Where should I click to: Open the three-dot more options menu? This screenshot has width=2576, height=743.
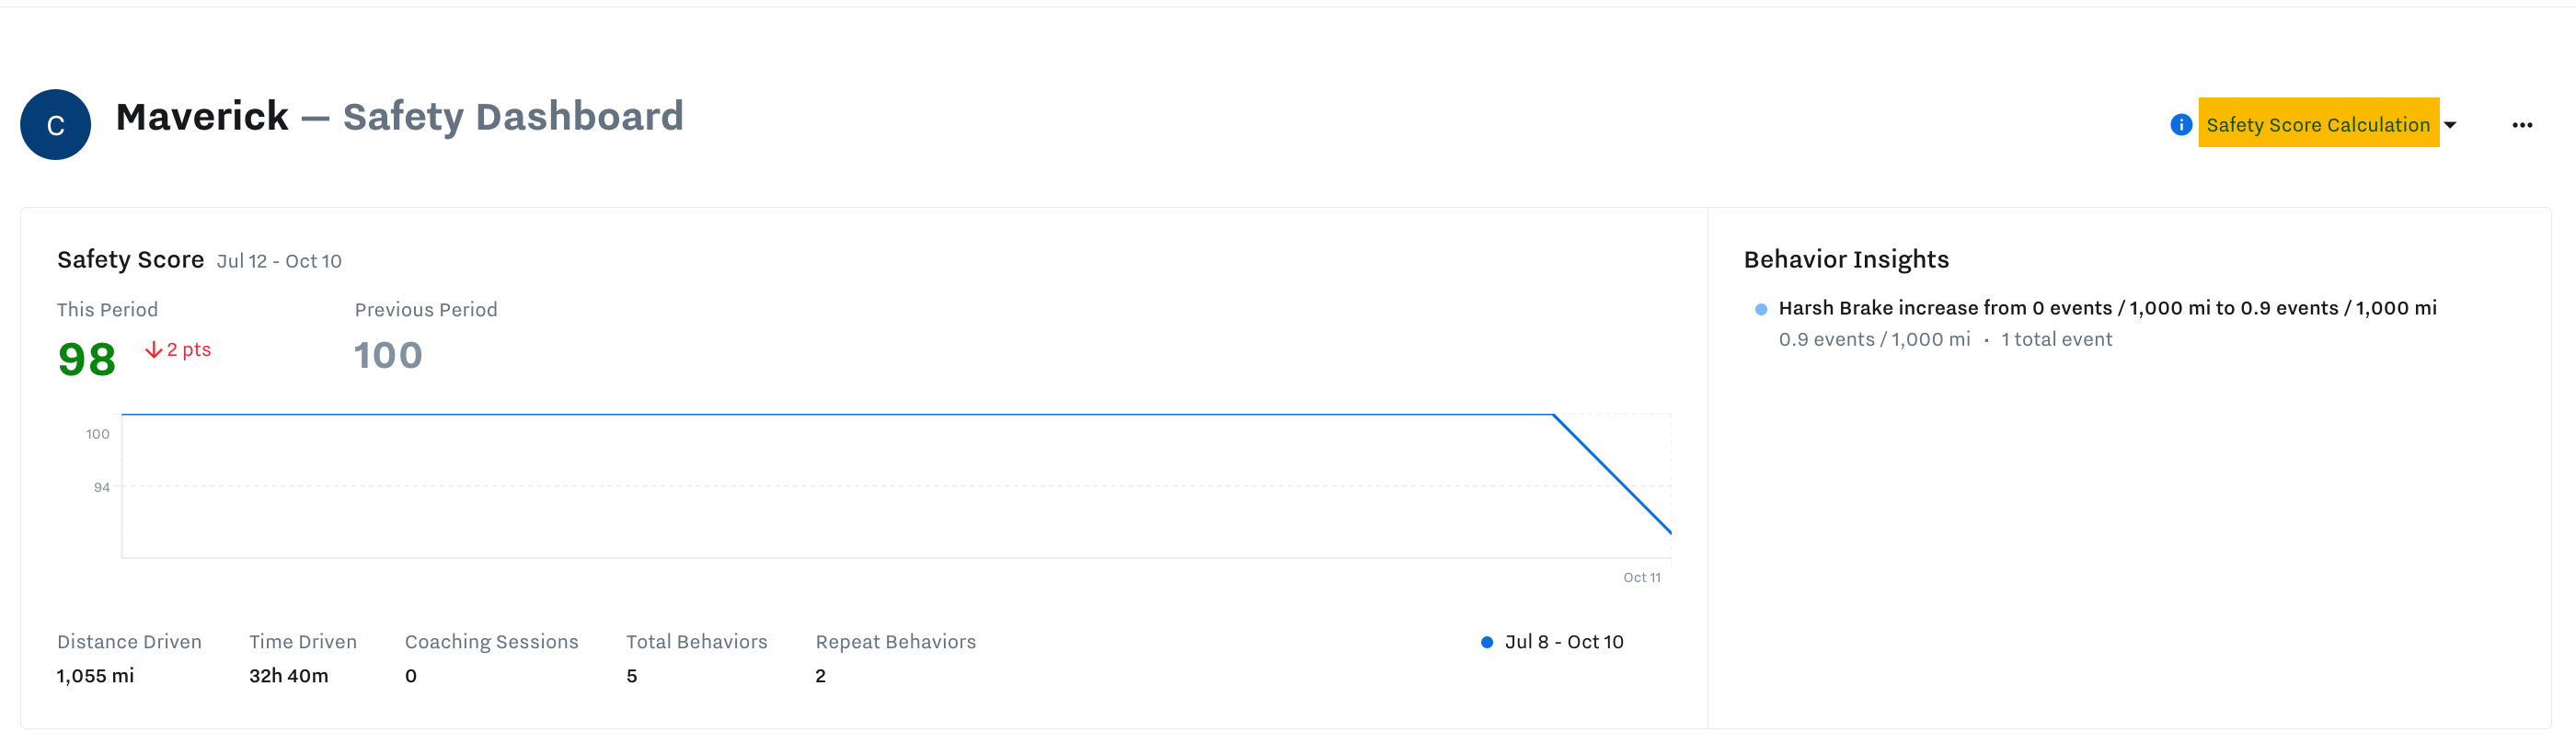point(2522,125)
